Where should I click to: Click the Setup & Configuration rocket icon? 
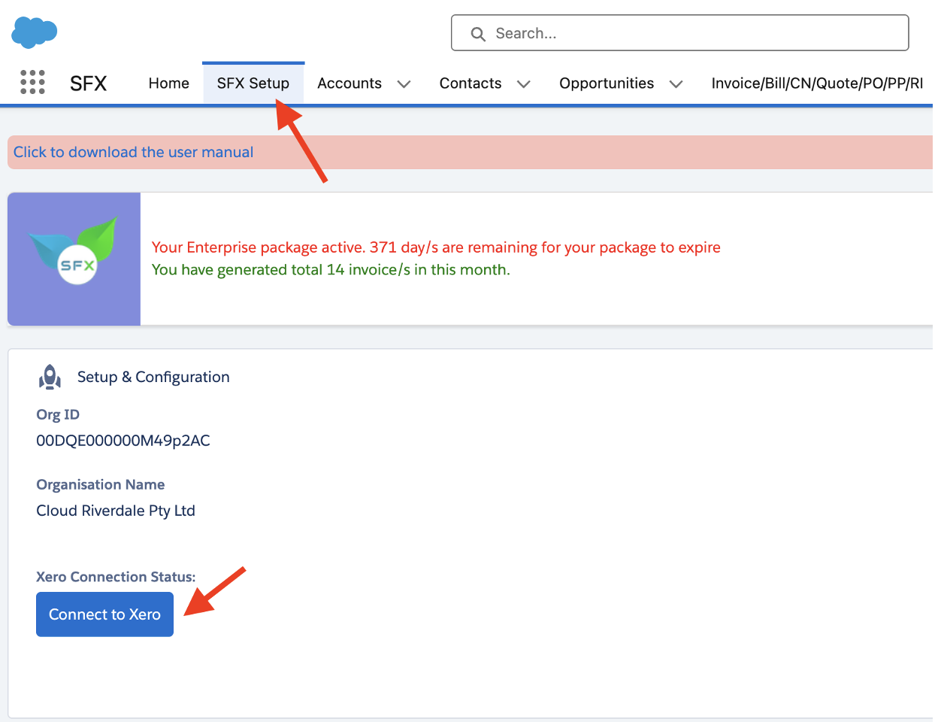tap(50, 377)
